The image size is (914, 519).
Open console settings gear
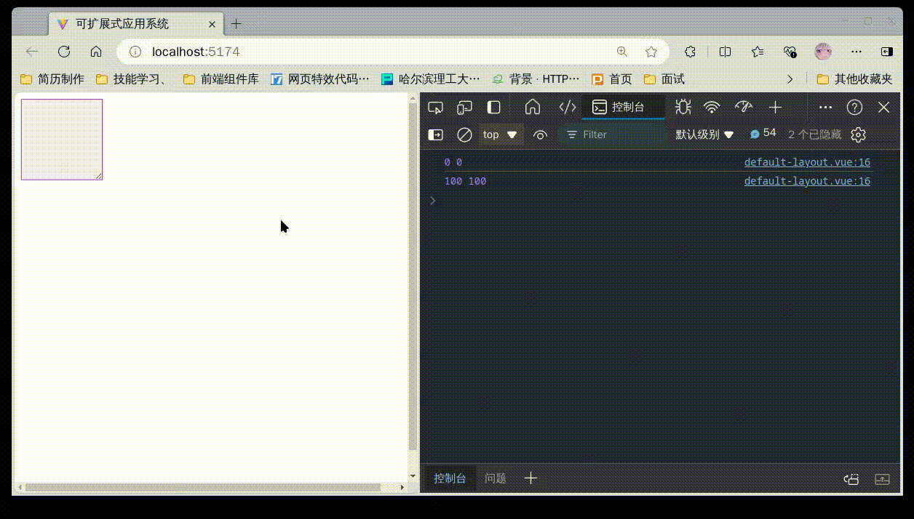858,134
